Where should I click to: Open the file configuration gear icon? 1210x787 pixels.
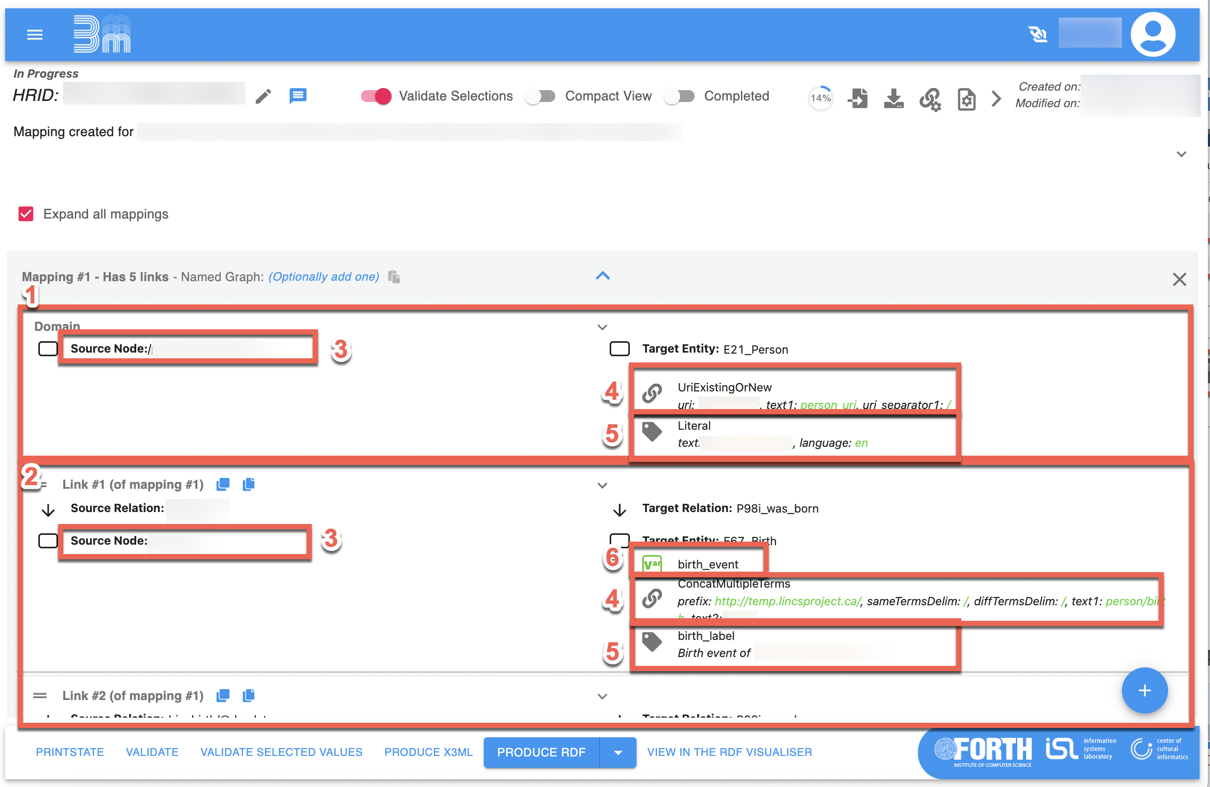tap(966, 99)
